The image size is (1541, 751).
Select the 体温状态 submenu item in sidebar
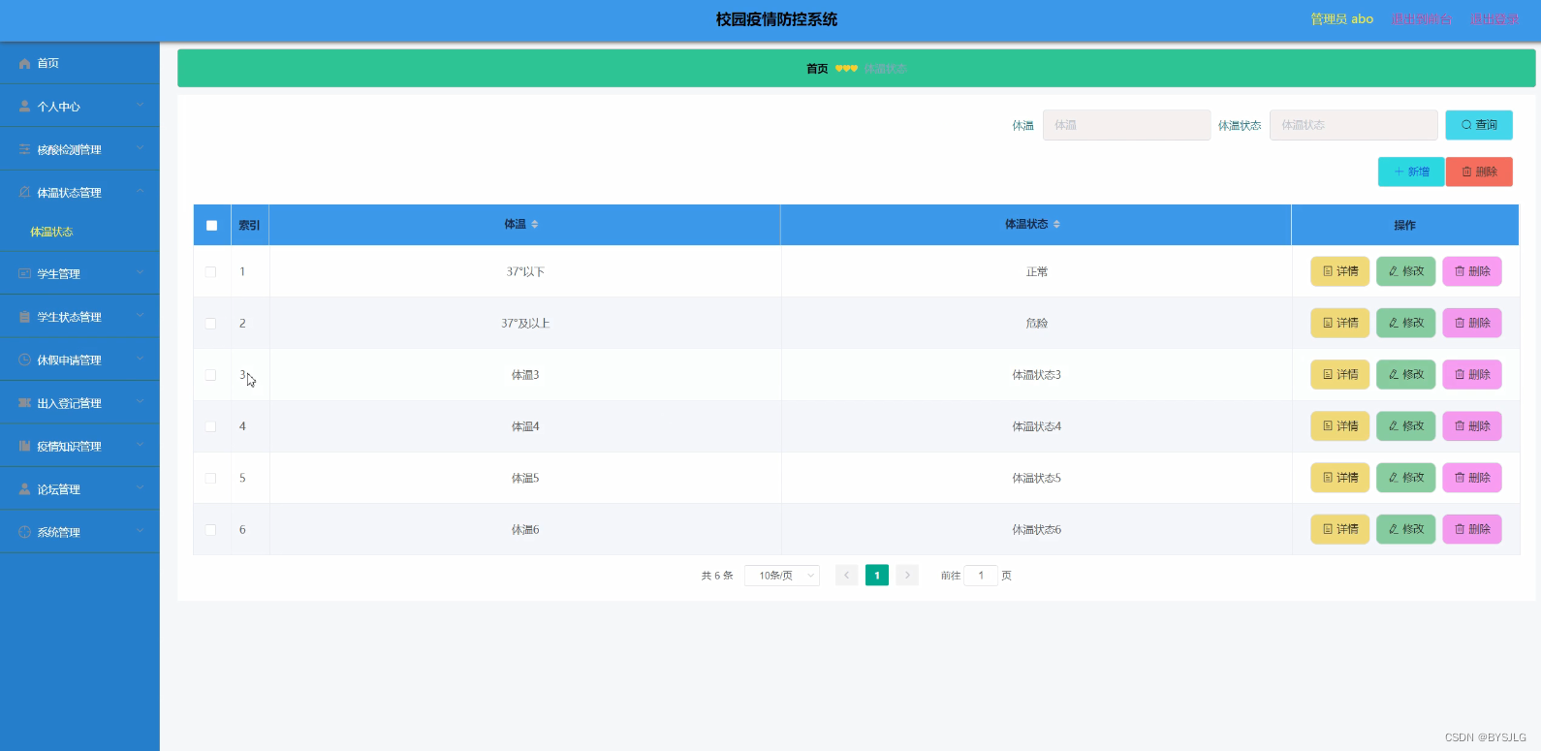pyautogui.click(x=51, y=232)
